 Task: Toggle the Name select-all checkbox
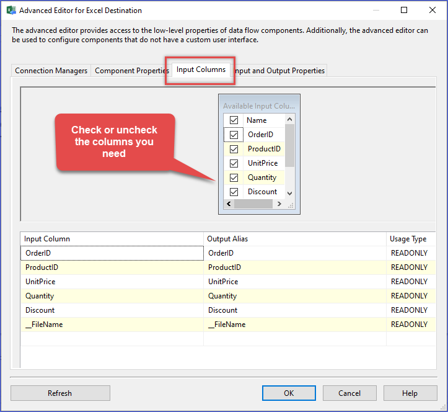(234, 120)
